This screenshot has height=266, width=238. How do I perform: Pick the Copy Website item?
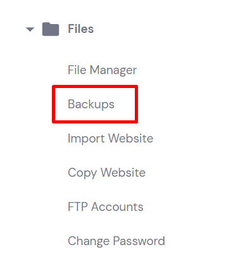click(107, 172)
